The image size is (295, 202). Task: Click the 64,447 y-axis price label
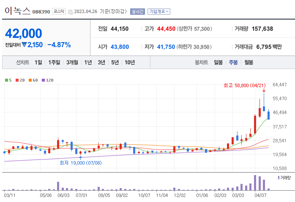click(279, 85)
